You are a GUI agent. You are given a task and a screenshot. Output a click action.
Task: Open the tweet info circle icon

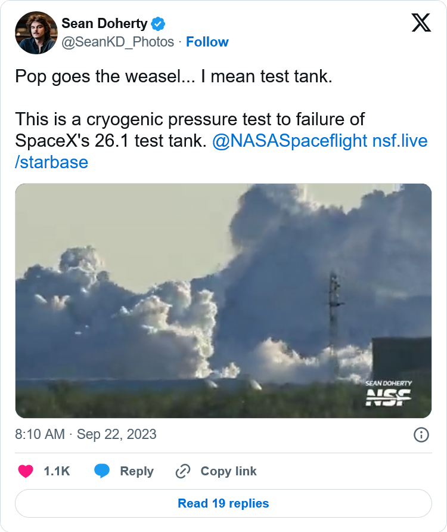[421, 435]
